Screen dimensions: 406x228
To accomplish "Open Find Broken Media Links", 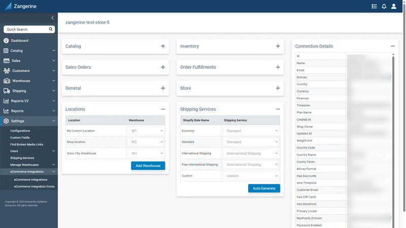I will 26,144.
